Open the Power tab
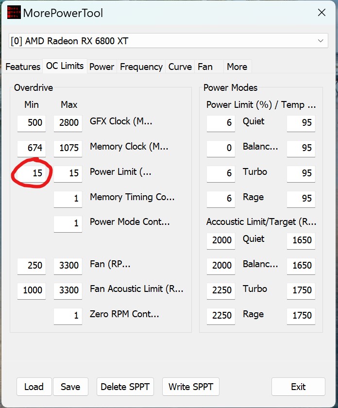Screen dimensions: 338x408 point(101,67)
